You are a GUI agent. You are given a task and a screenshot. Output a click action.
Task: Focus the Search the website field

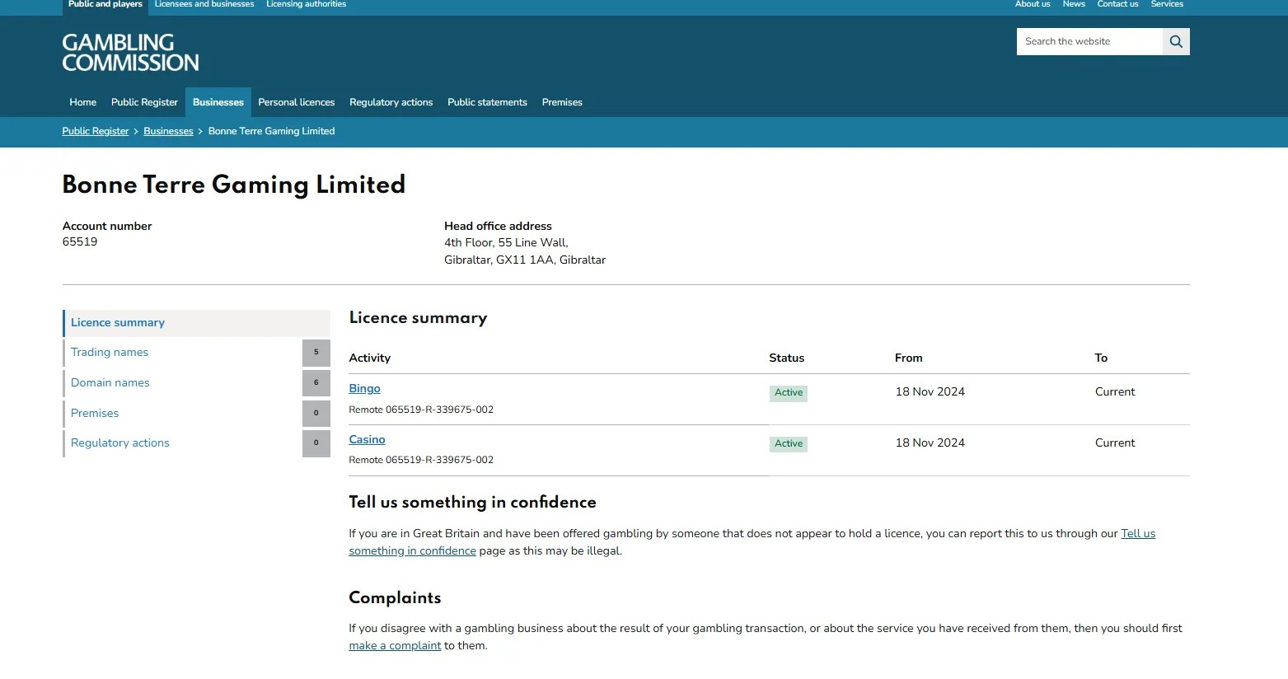point(1089,42)
